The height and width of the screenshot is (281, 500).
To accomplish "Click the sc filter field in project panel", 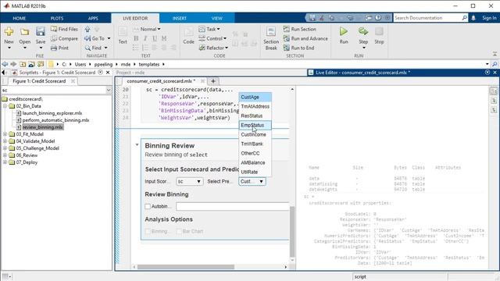I will [x=54, y=91].
